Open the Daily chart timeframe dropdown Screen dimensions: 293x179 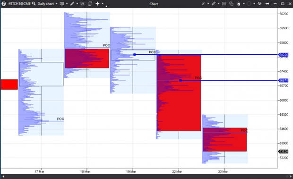47,4
